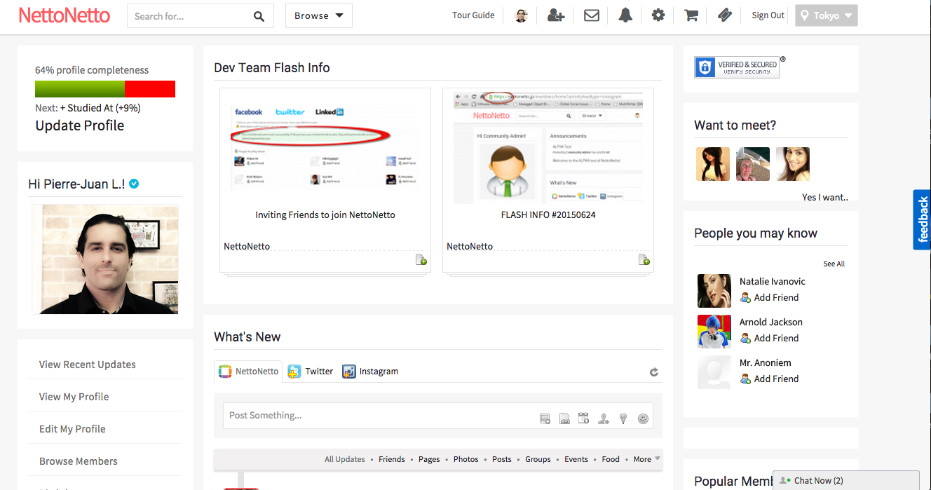The height and width of the screenshot is (490, 931).
Task: Click middle Want to meet photo
Action: pyautogui.click(x=753, y=164)
